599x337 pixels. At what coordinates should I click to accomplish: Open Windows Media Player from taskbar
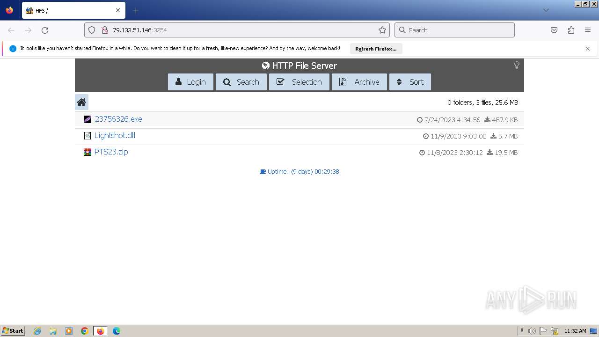coord(69,331)
